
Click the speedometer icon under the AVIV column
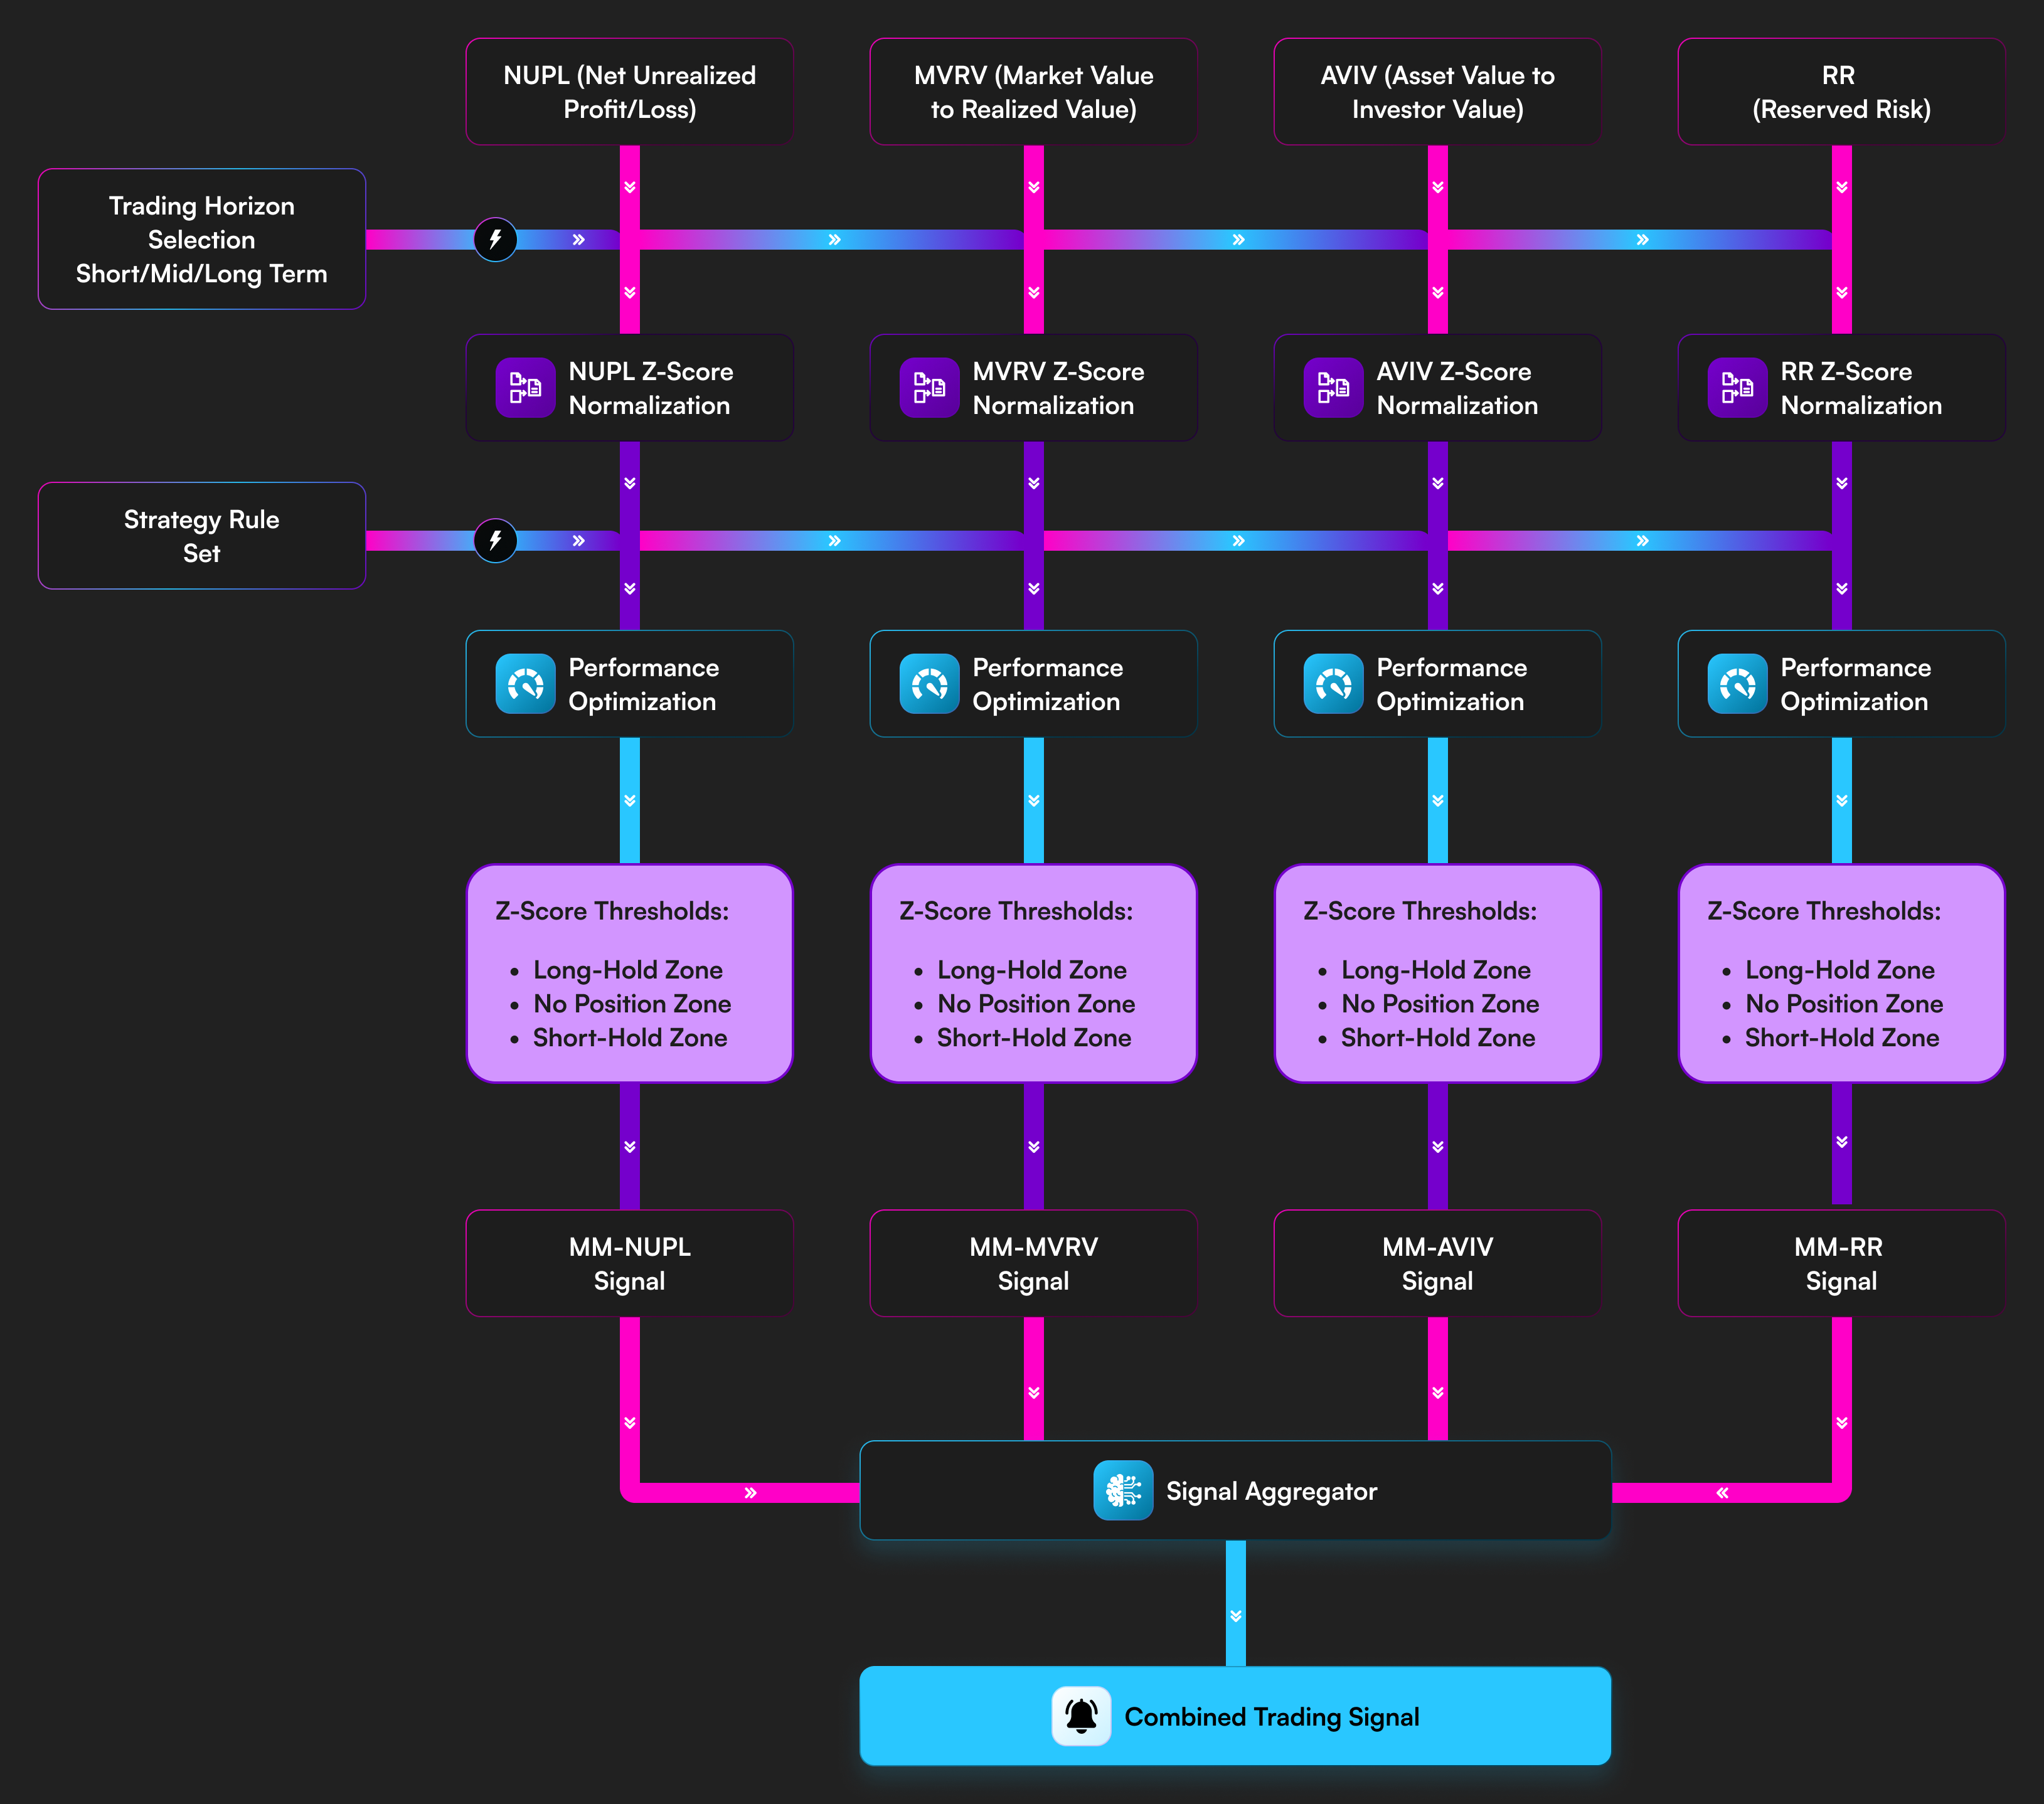tap(1333, 684)
